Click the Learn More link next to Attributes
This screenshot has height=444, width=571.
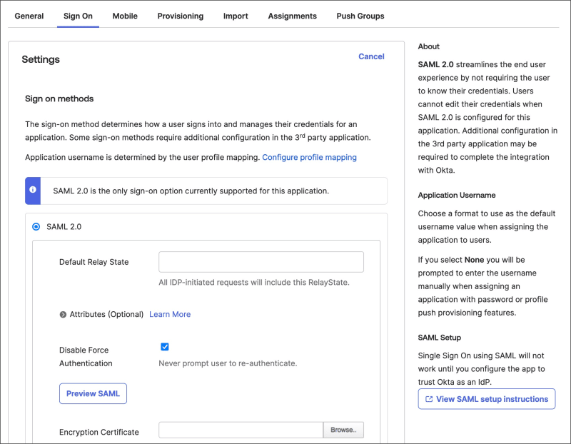point(170,314)
